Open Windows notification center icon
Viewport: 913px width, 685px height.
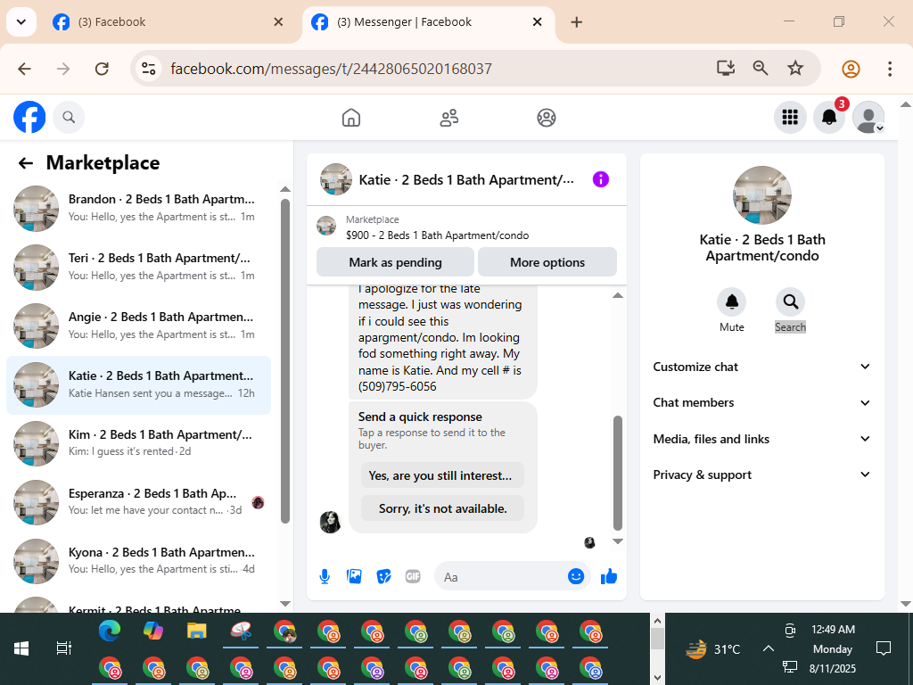[x=884, y=648]
